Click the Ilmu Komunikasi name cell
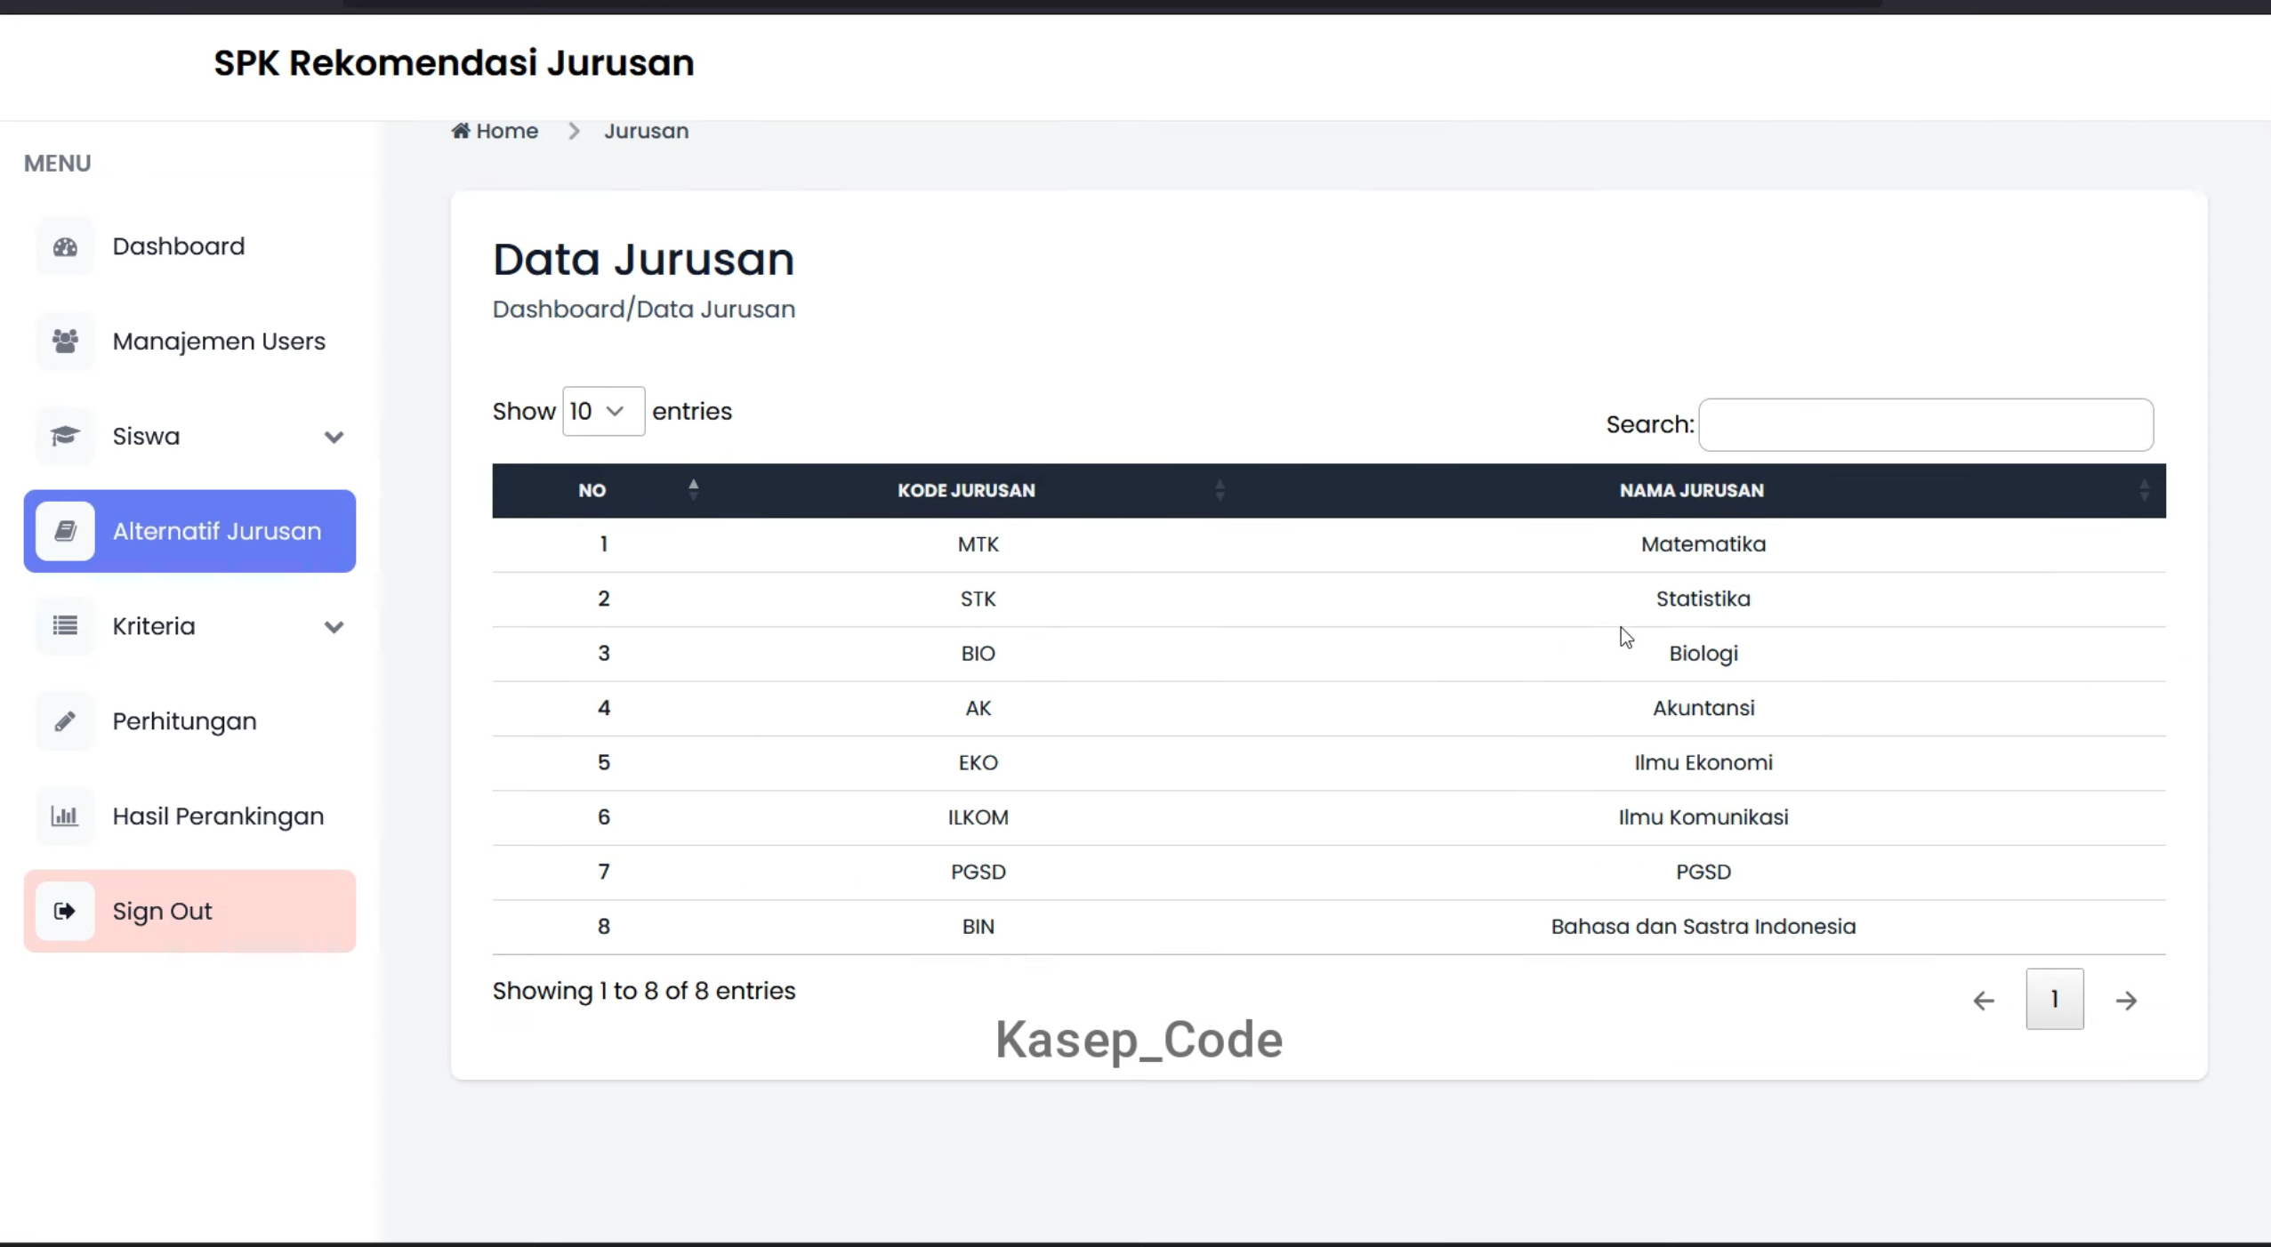 pos(1703,817)
